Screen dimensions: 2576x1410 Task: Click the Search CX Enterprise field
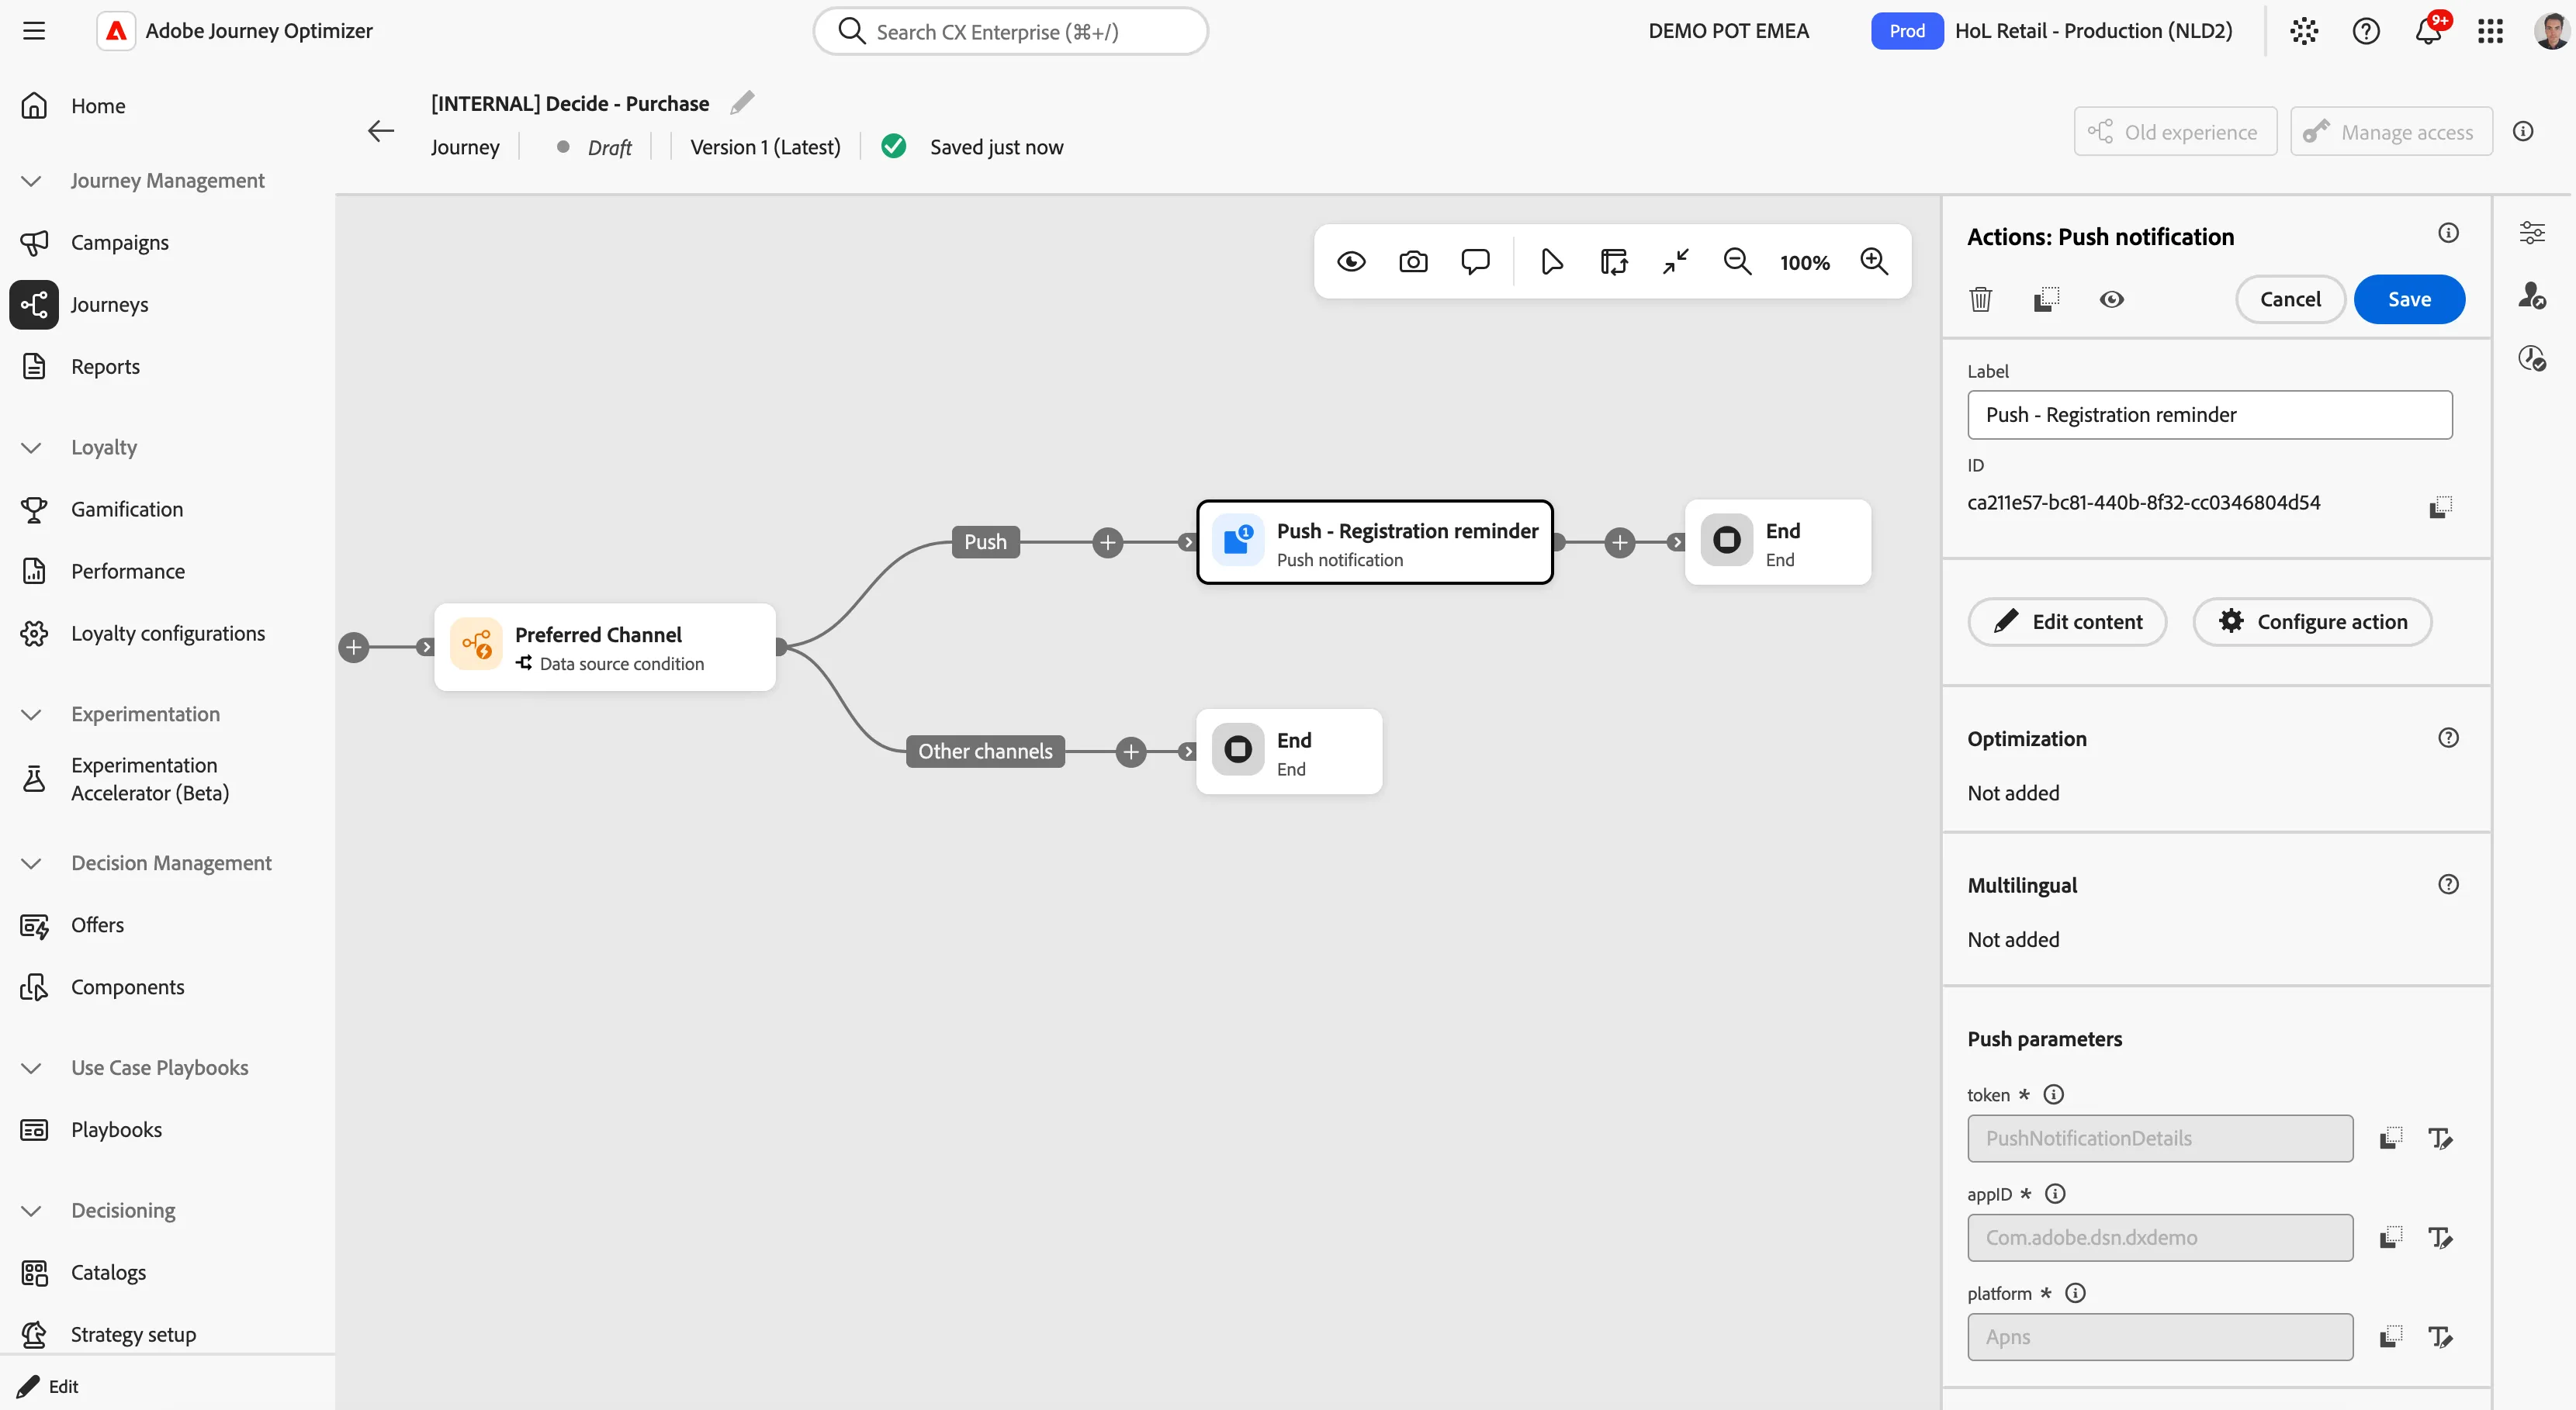(x=1010, y=31)
